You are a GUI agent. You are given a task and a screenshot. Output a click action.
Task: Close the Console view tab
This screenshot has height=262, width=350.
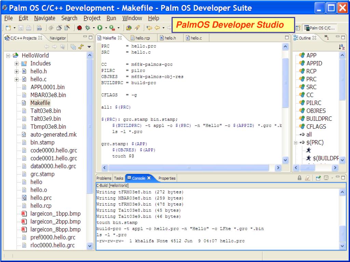(149, 178)
